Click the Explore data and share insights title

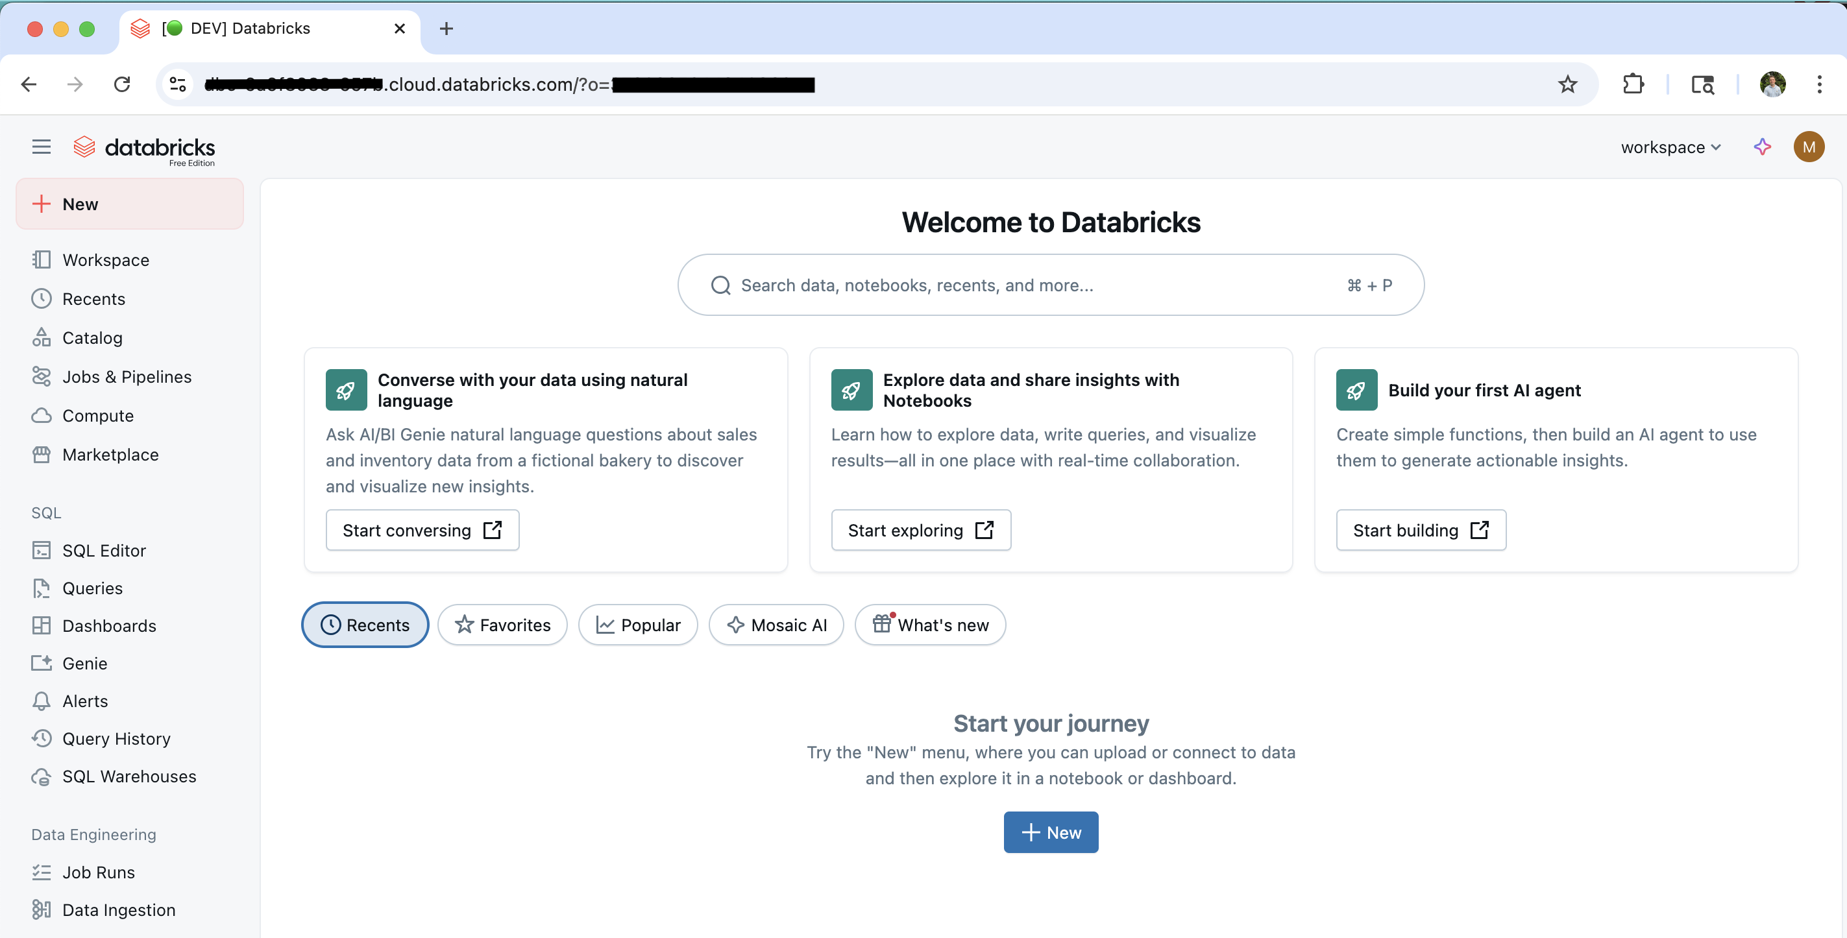(1031, 391)
